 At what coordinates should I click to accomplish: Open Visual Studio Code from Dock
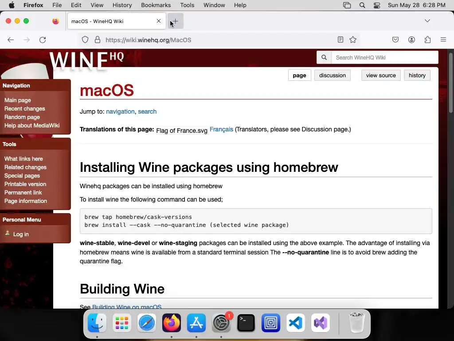click(296, 323)
